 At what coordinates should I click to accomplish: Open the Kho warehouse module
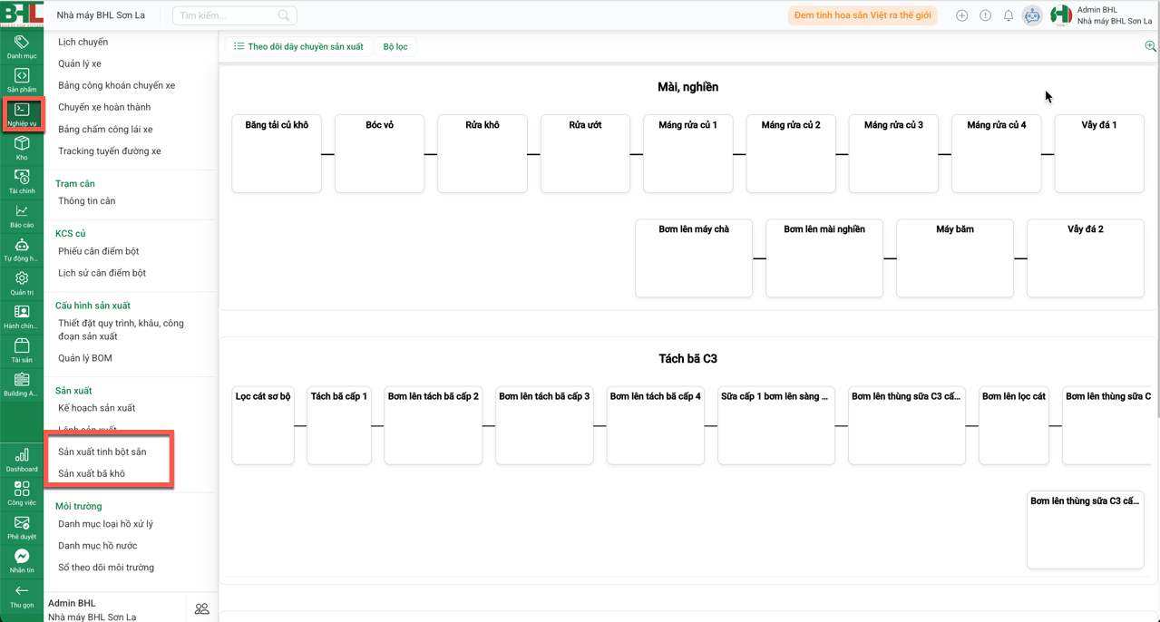tap(22, 148)
